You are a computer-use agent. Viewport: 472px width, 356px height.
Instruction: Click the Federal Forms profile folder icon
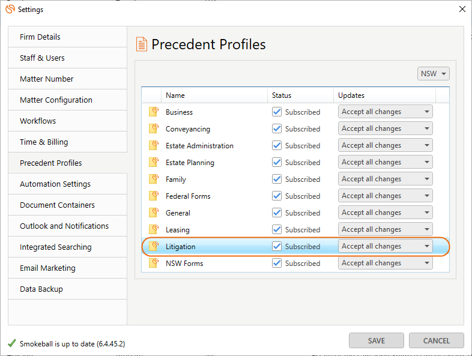[154, 196]
